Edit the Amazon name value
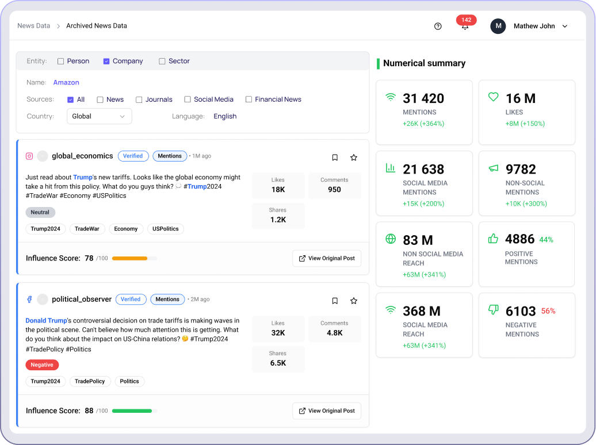The height and width of the screenshot is (445, 596). point(66,82)
